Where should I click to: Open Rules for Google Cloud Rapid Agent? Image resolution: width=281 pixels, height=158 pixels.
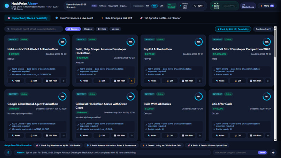click(16, 135)
